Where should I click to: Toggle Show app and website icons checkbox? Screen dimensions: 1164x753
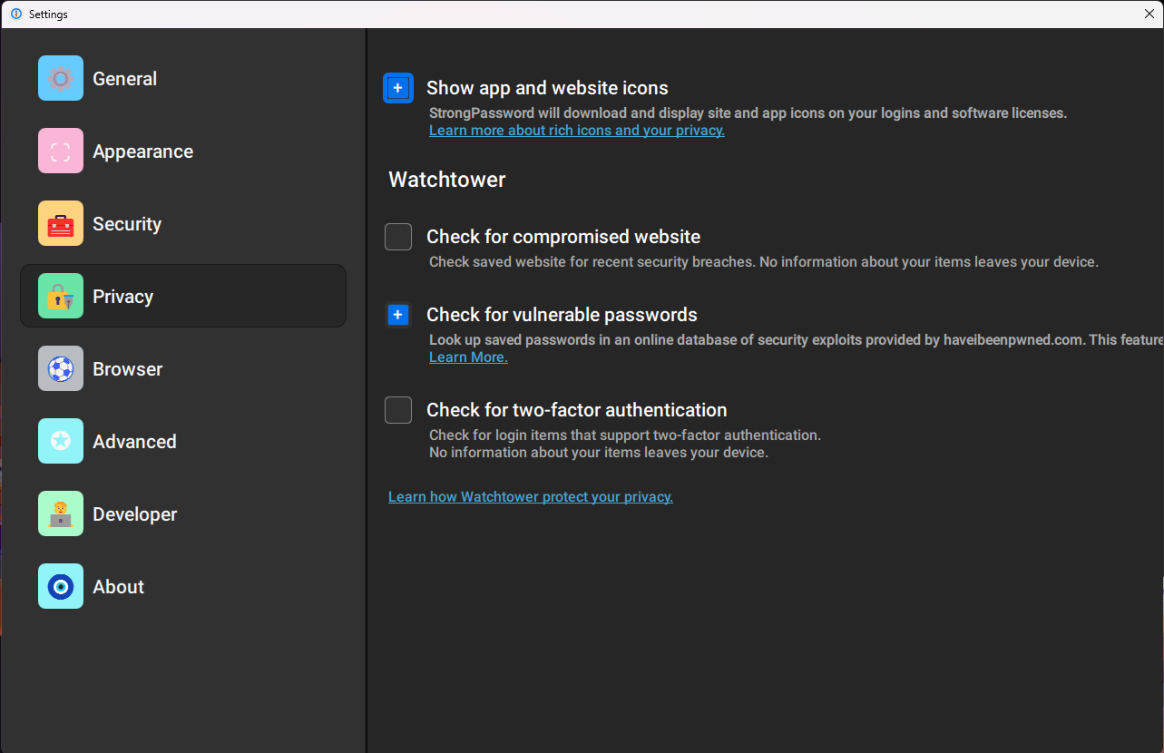[x=398, y=88]
